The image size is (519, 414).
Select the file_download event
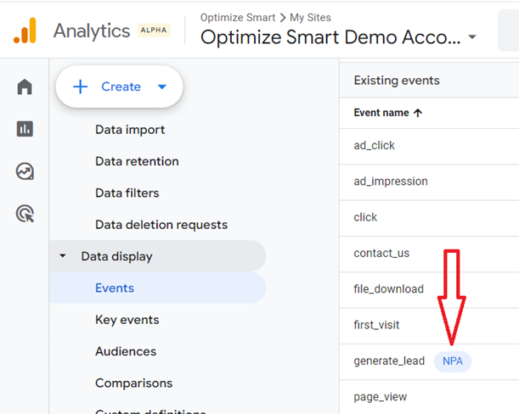point(388,289)
